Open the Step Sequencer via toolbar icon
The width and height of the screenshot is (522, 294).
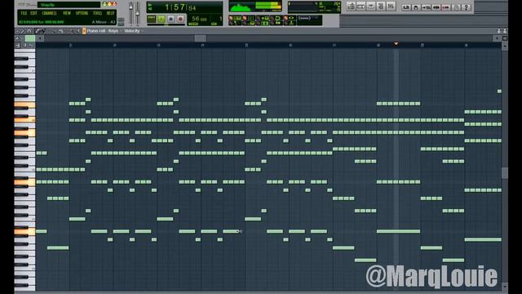361,7
